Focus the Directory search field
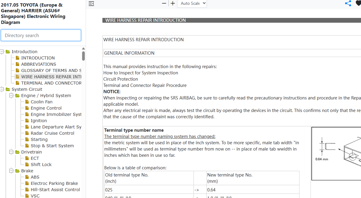Viewport: 361px width, 198px height. pos(41,35)
